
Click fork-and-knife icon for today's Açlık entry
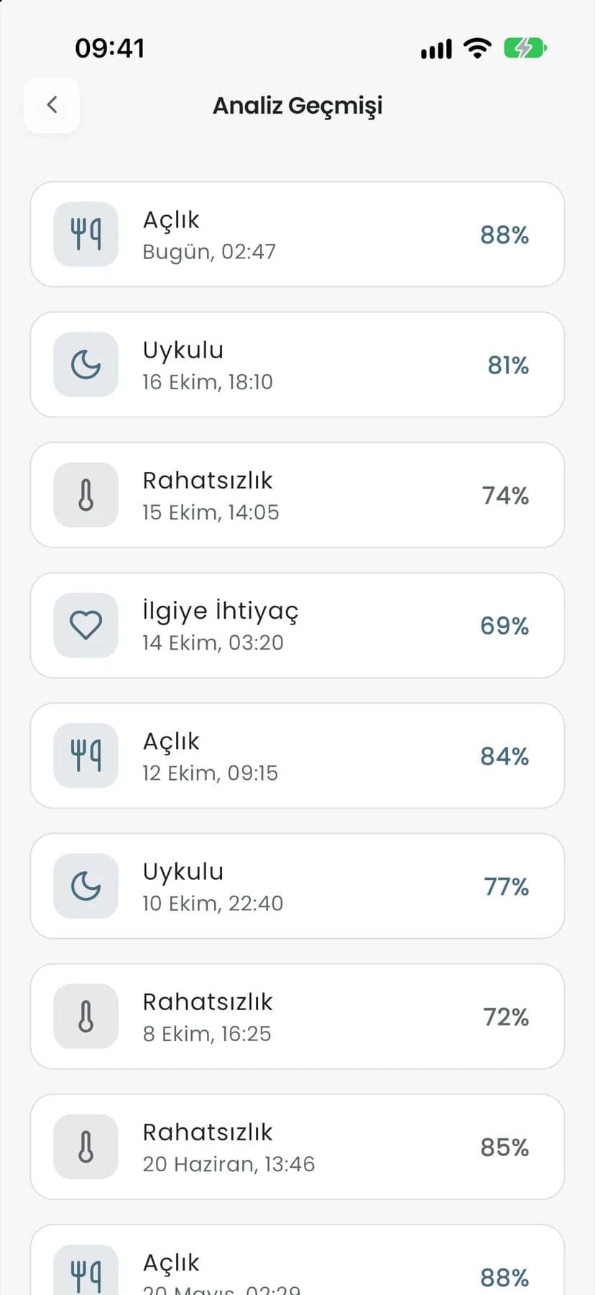click(86, 235)
